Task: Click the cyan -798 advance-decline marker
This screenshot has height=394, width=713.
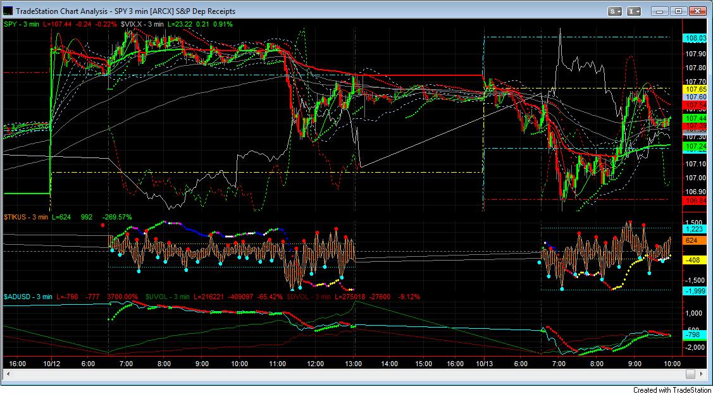Action: (x=695, y=334)
